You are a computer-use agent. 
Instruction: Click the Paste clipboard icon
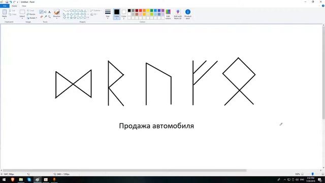pyautogui.click(x=5, y=12)
